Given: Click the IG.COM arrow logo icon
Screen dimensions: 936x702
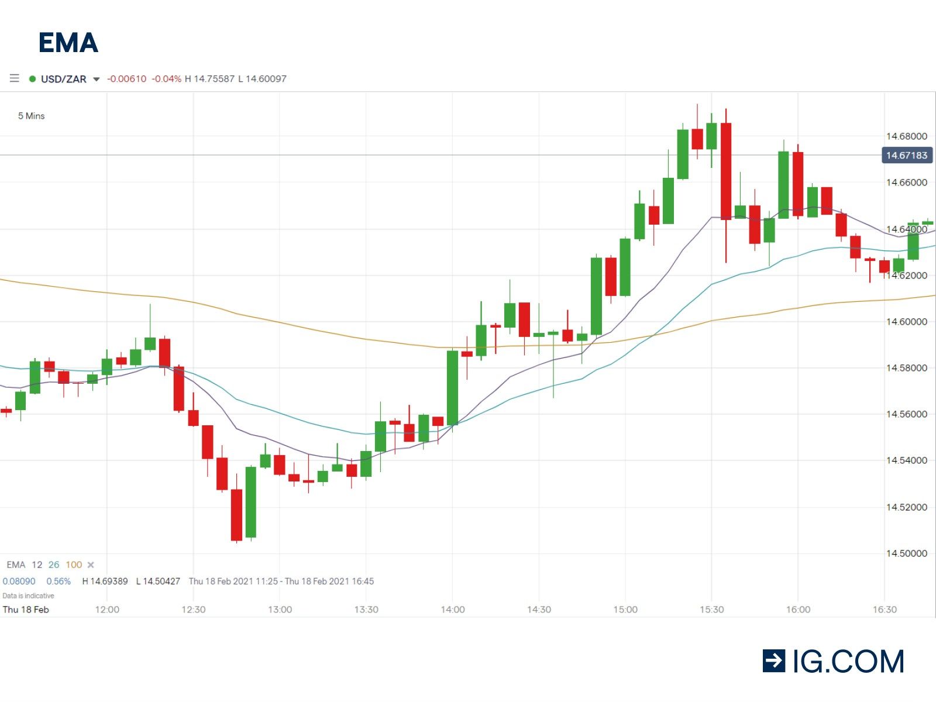Looking at the screenshot, I should [x=773, y=661].
